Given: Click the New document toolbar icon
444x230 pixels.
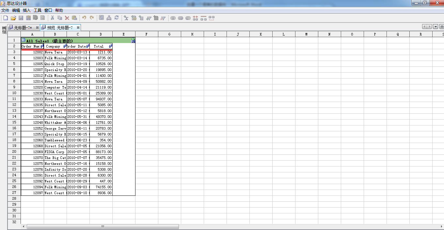Looking at the screenshot, I should [x=6, y=18].
